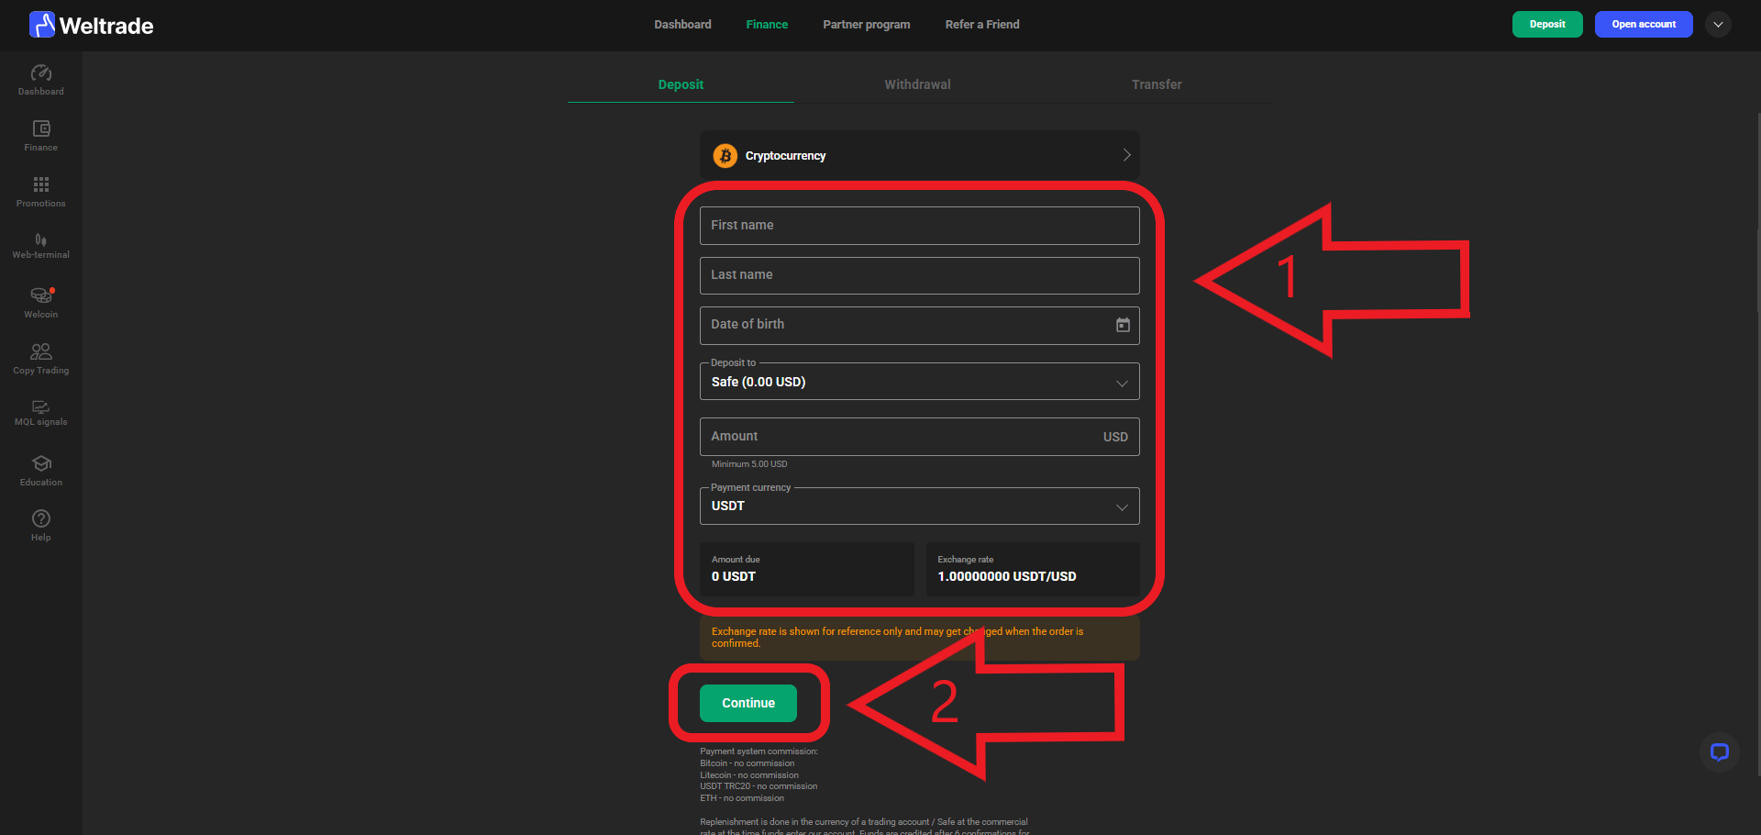The width and height of the screenshot is (1761, 835).
Task: Click the Payment system commission heading
Action: [759, 751]
